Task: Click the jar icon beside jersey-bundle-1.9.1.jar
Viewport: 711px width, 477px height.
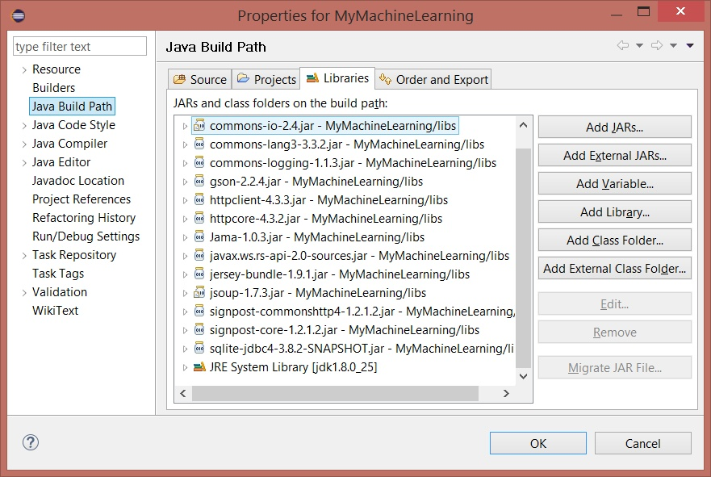Action: click(199, 274)
